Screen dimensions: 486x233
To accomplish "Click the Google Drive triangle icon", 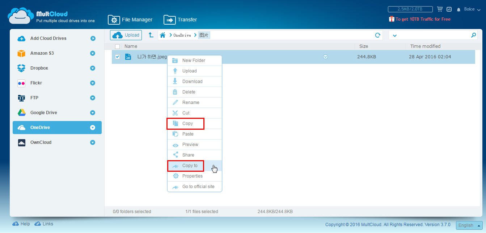I will [x=21, y=113].
